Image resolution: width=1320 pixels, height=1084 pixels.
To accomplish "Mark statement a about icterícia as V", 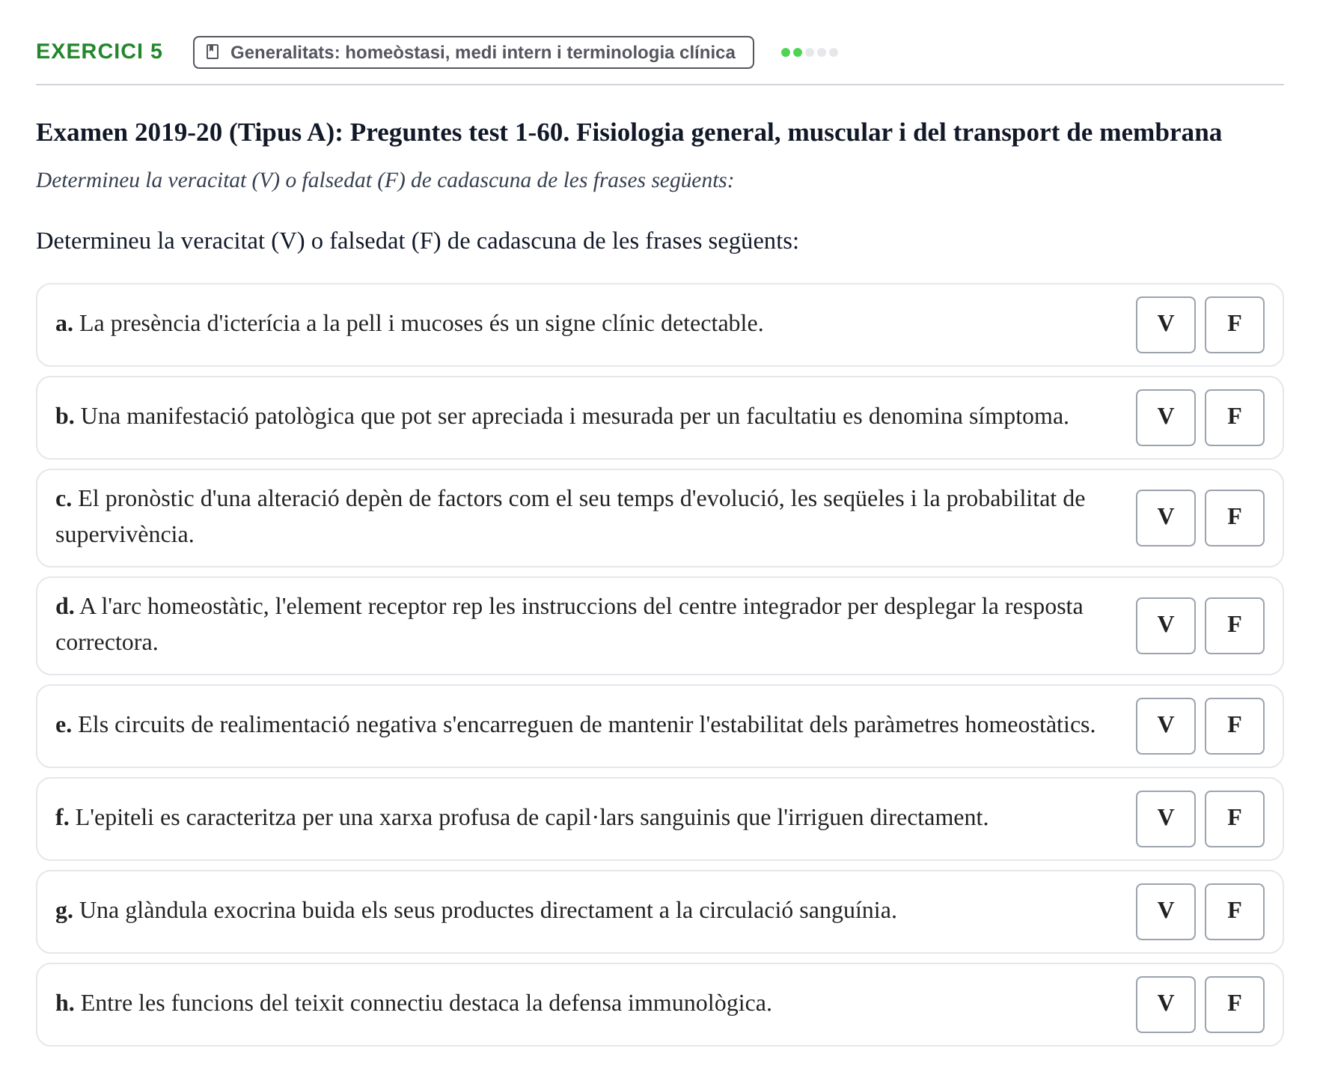I will pyautogui.click(x=1165, y=325).
